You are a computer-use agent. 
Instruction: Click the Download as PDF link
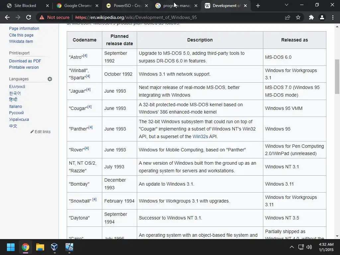click(x=25, y=61)
